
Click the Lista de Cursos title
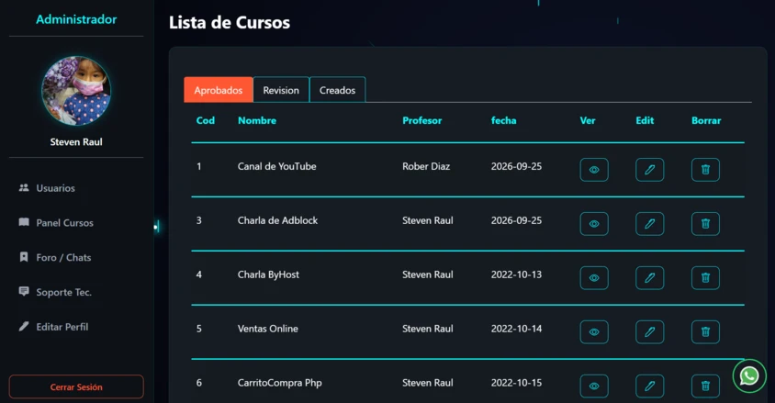click(x=230, y=23)
